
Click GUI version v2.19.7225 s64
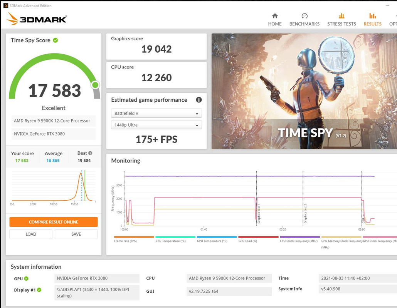[229, 291]
